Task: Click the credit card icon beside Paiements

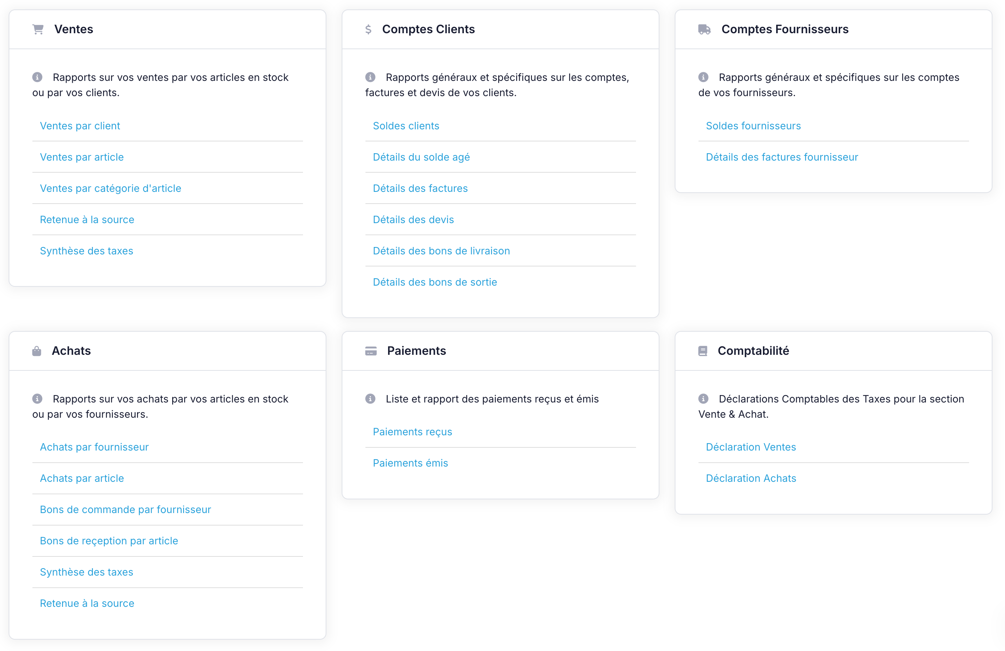Action: click(371, 351)
